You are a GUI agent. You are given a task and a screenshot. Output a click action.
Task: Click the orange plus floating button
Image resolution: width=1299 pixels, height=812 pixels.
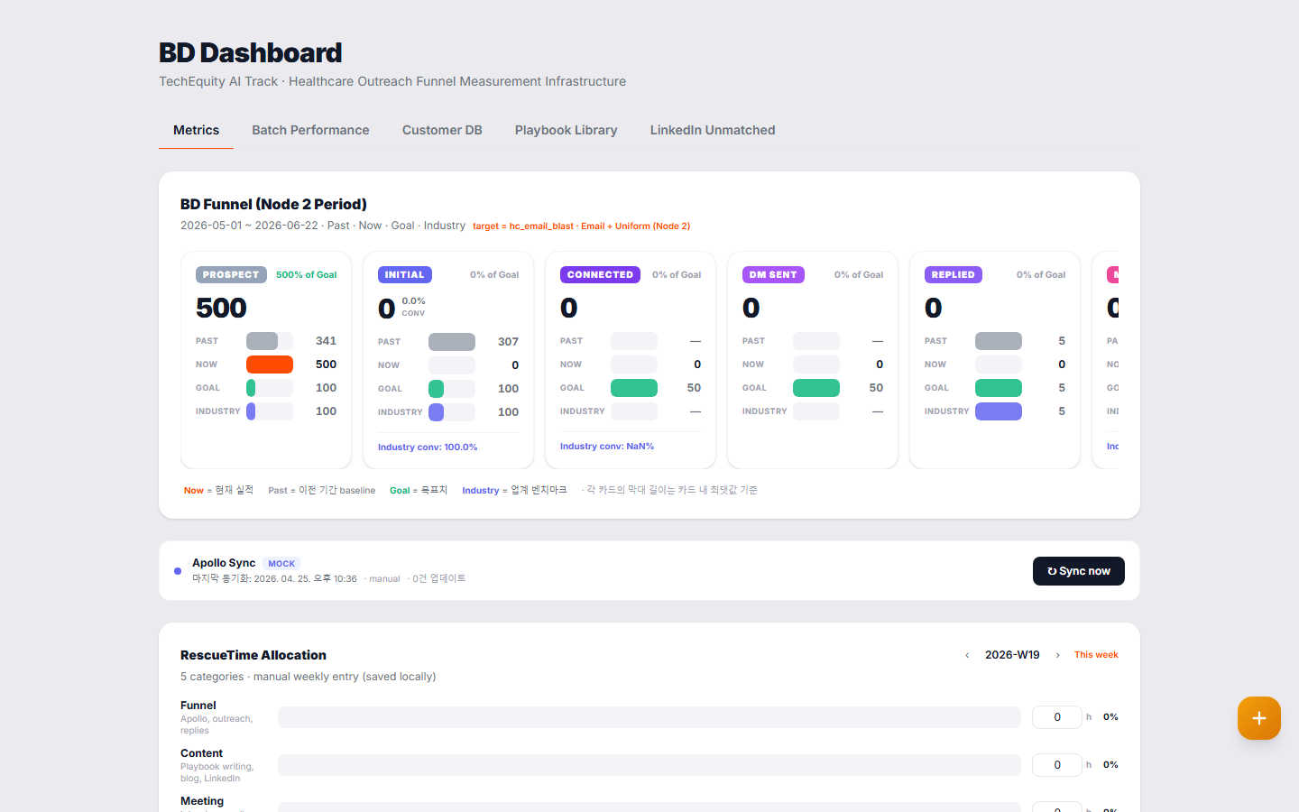[1258, 718]
